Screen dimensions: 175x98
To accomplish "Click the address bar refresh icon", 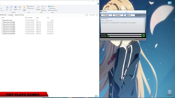I will pos(87,15).
